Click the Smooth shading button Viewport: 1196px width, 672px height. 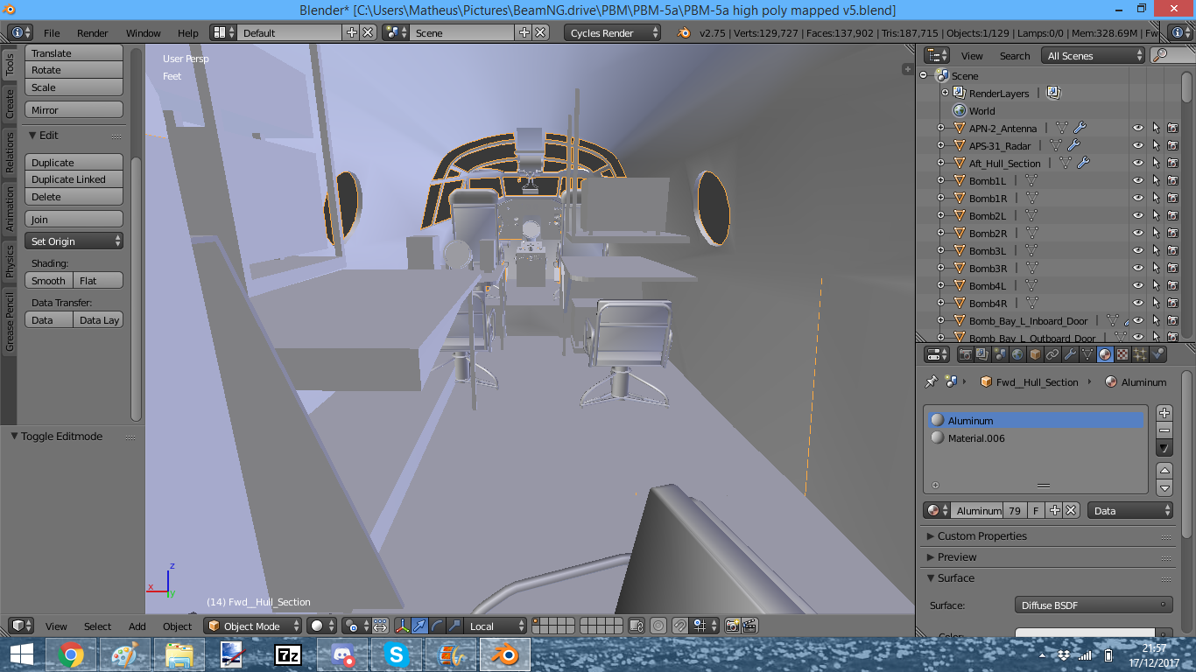click(48, 280)
